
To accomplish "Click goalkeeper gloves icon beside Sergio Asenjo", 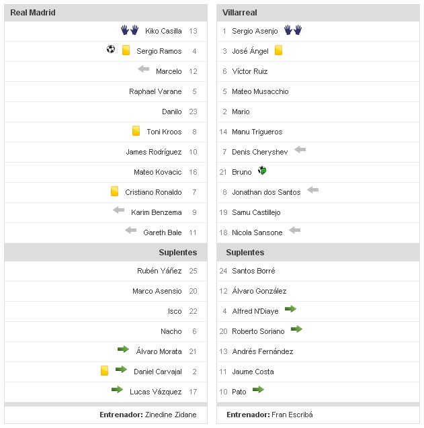I will pos(293,30).
